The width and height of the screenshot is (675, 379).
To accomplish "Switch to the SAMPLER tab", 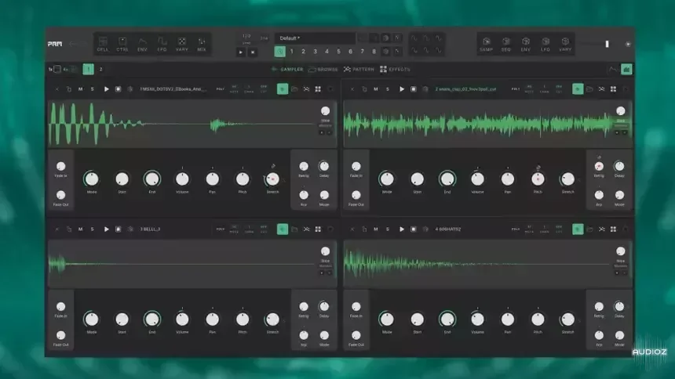I will pos(287,69).
